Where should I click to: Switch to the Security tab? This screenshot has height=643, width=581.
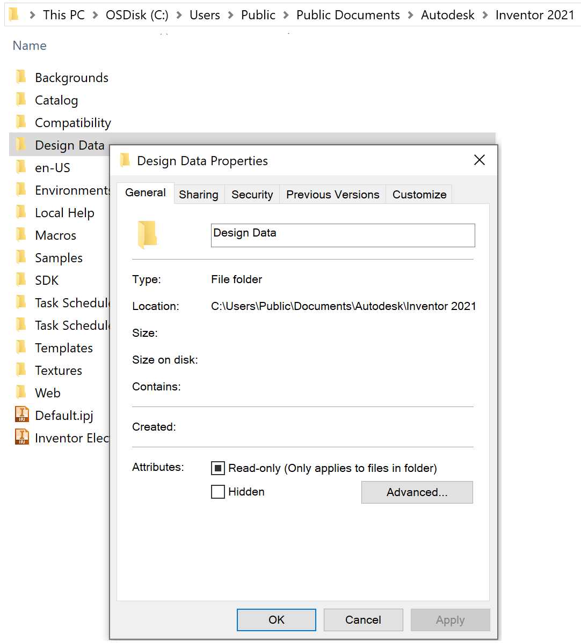click(252, 194)
